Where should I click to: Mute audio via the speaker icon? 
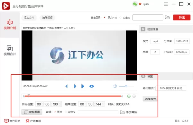point(115,86)
